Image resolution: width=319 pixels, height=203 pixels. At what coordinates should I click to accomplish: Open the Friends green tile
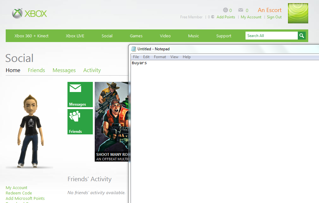[x=80, y=122]
